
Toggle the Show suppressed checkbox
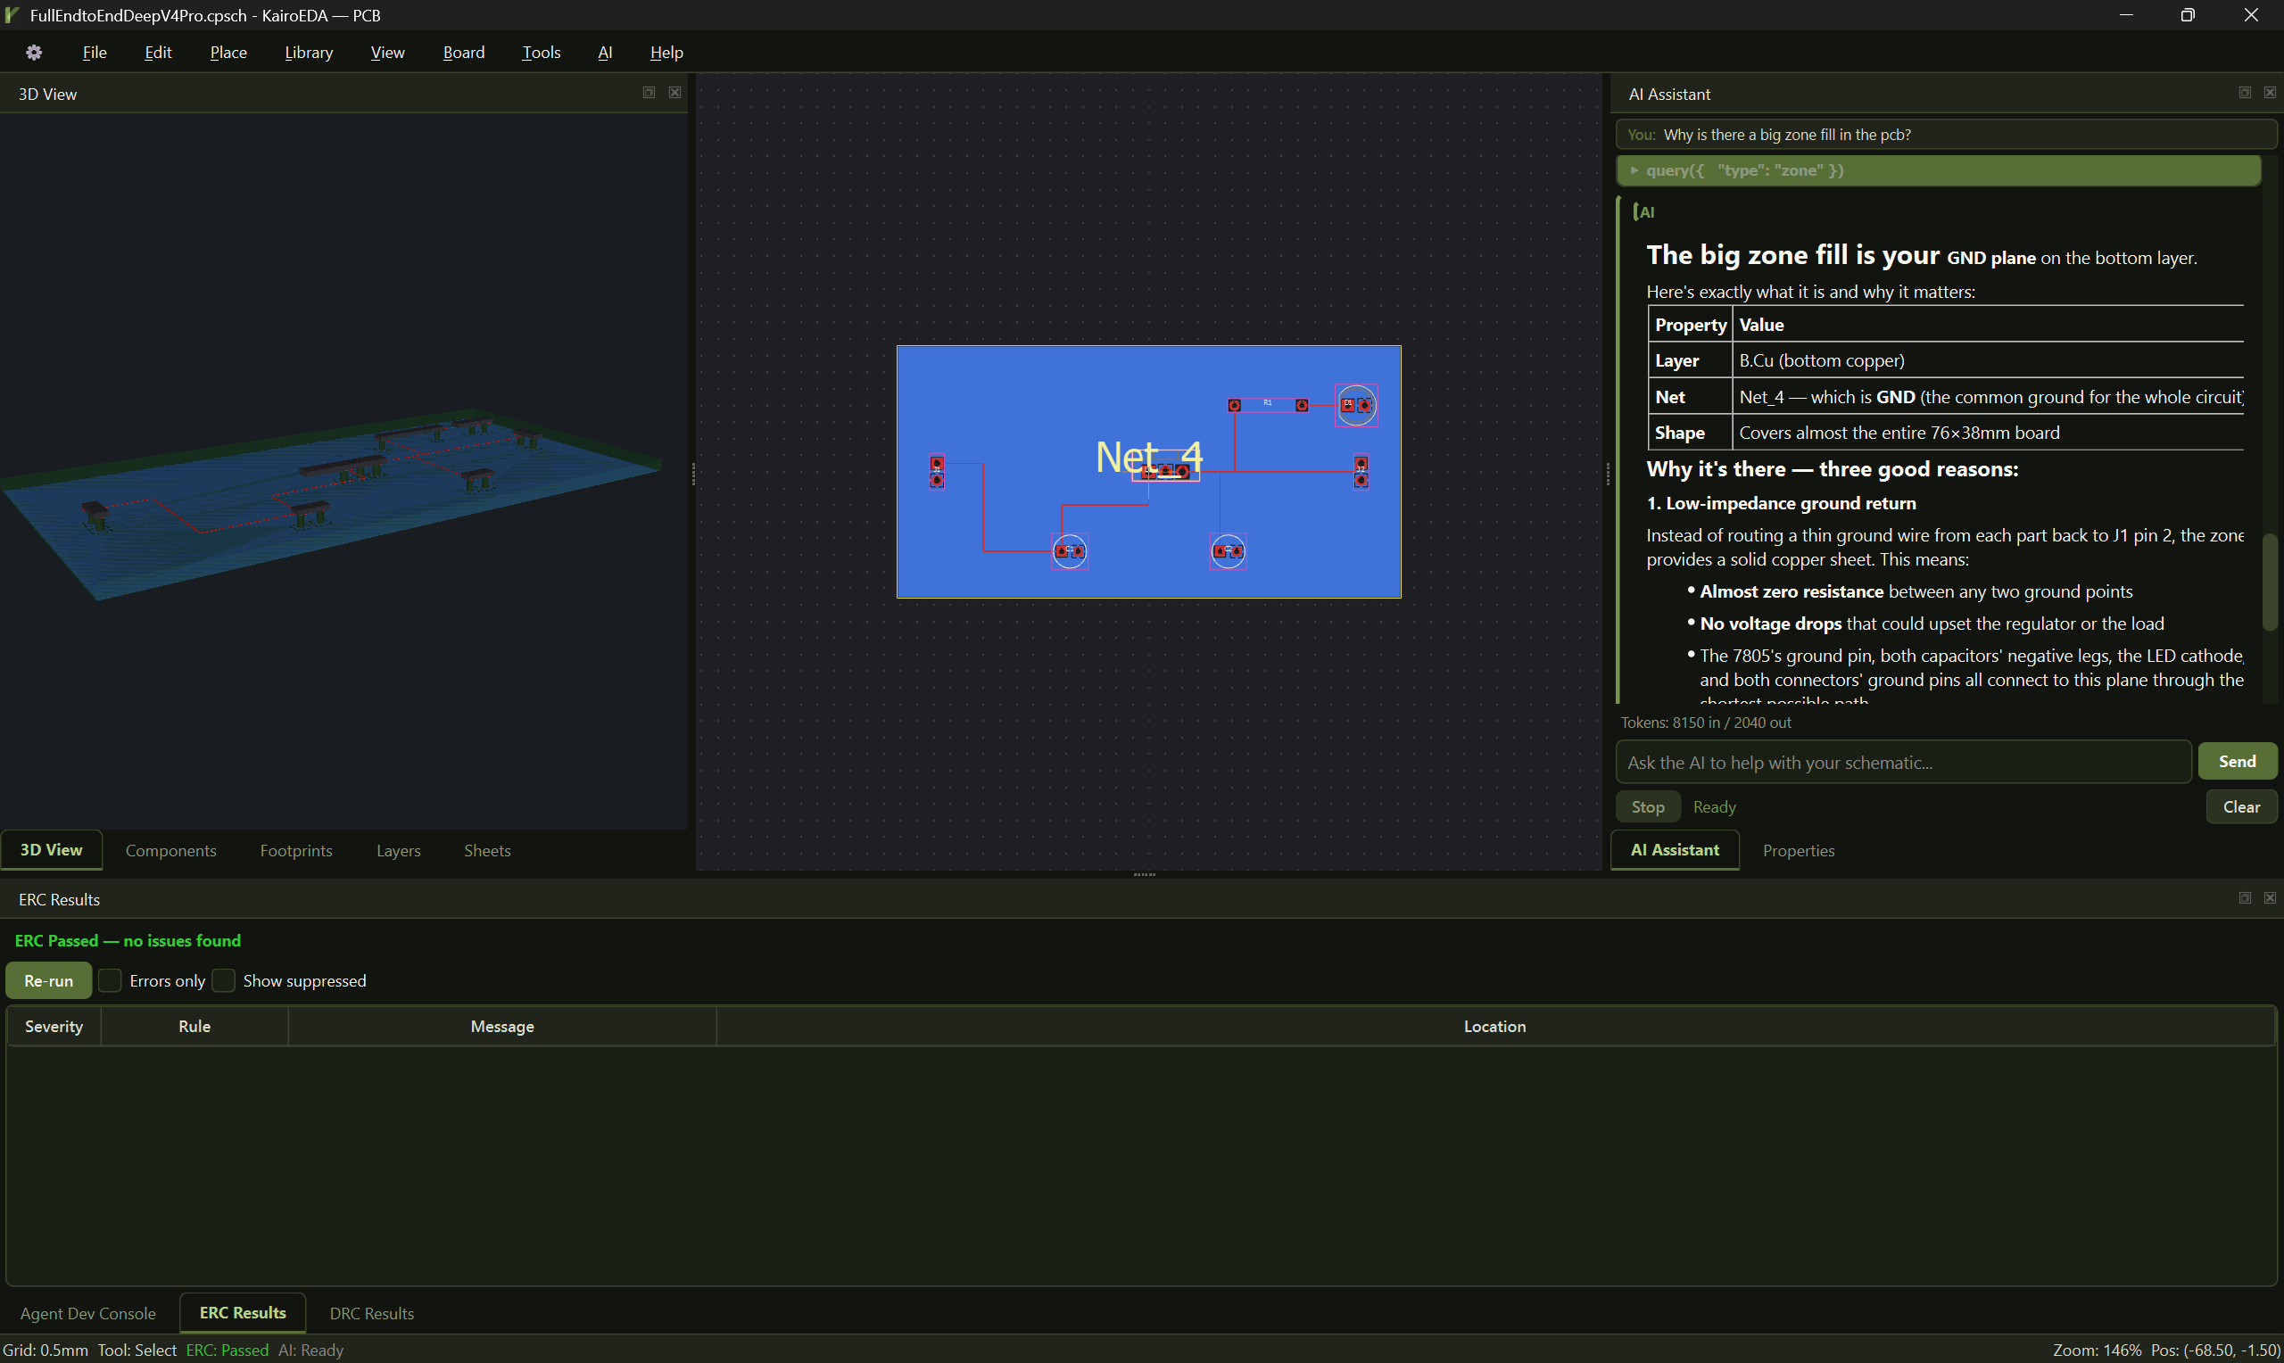tap(223, 980)
